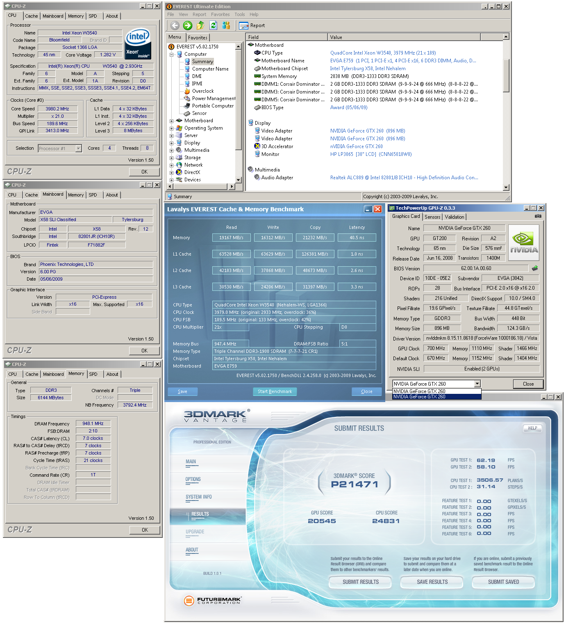Select Overclock item in EVEREST tree
The image size is (566, 624).
203,91
